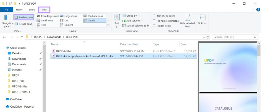This screenshot has width=261, height=112.
Task: Open Quick access in navigation pane
Action: [16, 48]
